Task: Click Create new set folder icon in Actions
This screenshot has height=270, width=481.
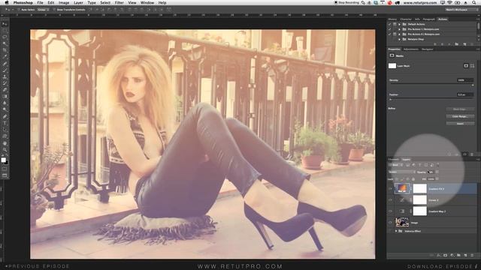Action: 457,44
